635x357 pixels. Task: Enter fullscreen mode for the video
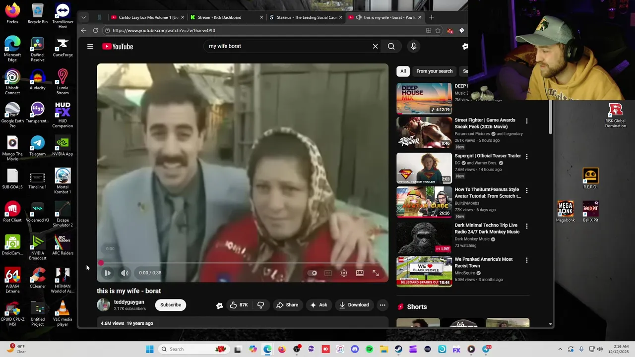click(376, 273)
